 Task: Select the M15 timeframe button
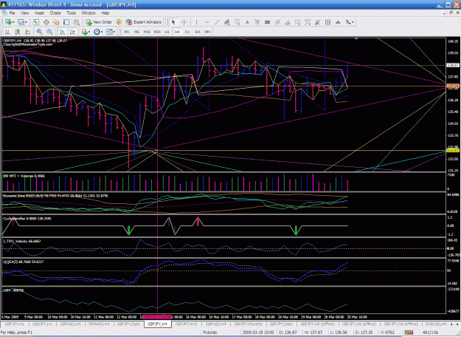[147, 32]
